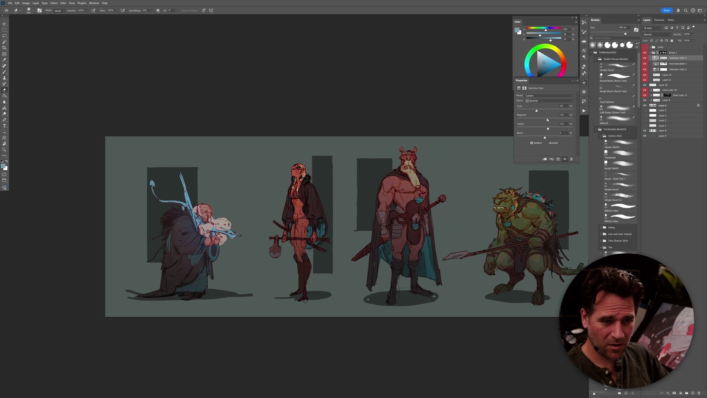707x398 pixels.
Task: Hide the Layer 10 layer
Action: click(644, 85)
